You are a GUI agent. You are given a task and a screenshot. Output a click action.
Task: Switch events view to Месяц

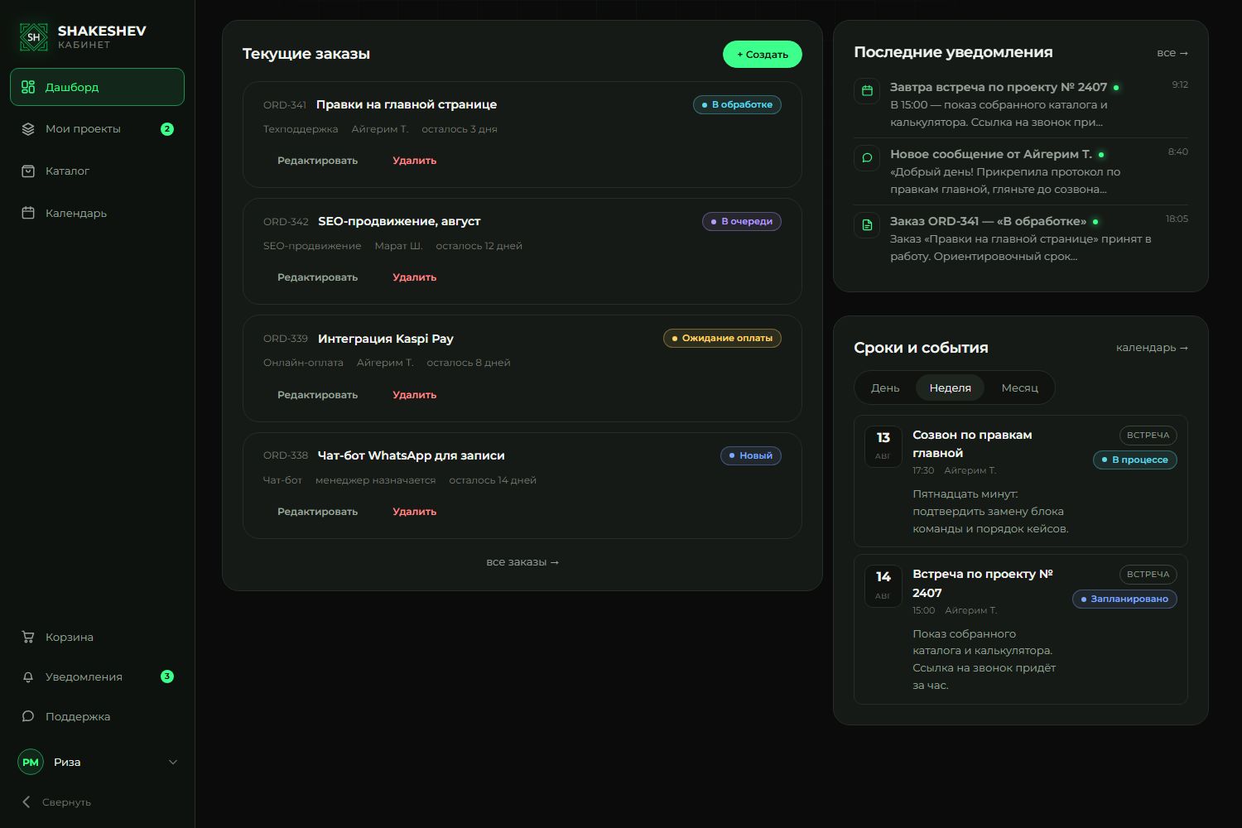point(1019,388)
